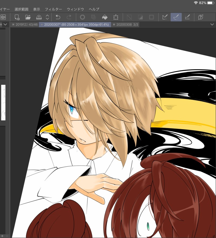
Task: Open the help speech bubble icon
Action: tap(201, 17)
